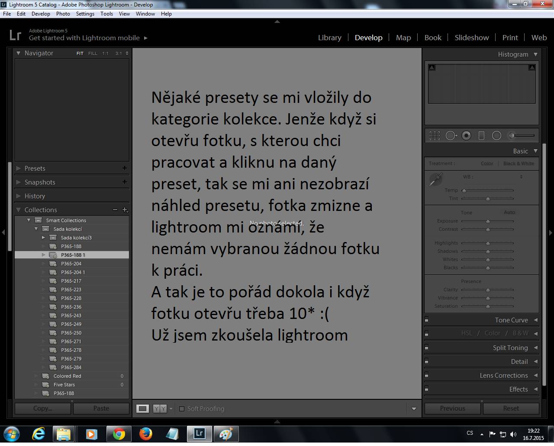Screen dimensions: 554x446
Task: Open Windows Media Player from taskbar
Action: point(91,434)
